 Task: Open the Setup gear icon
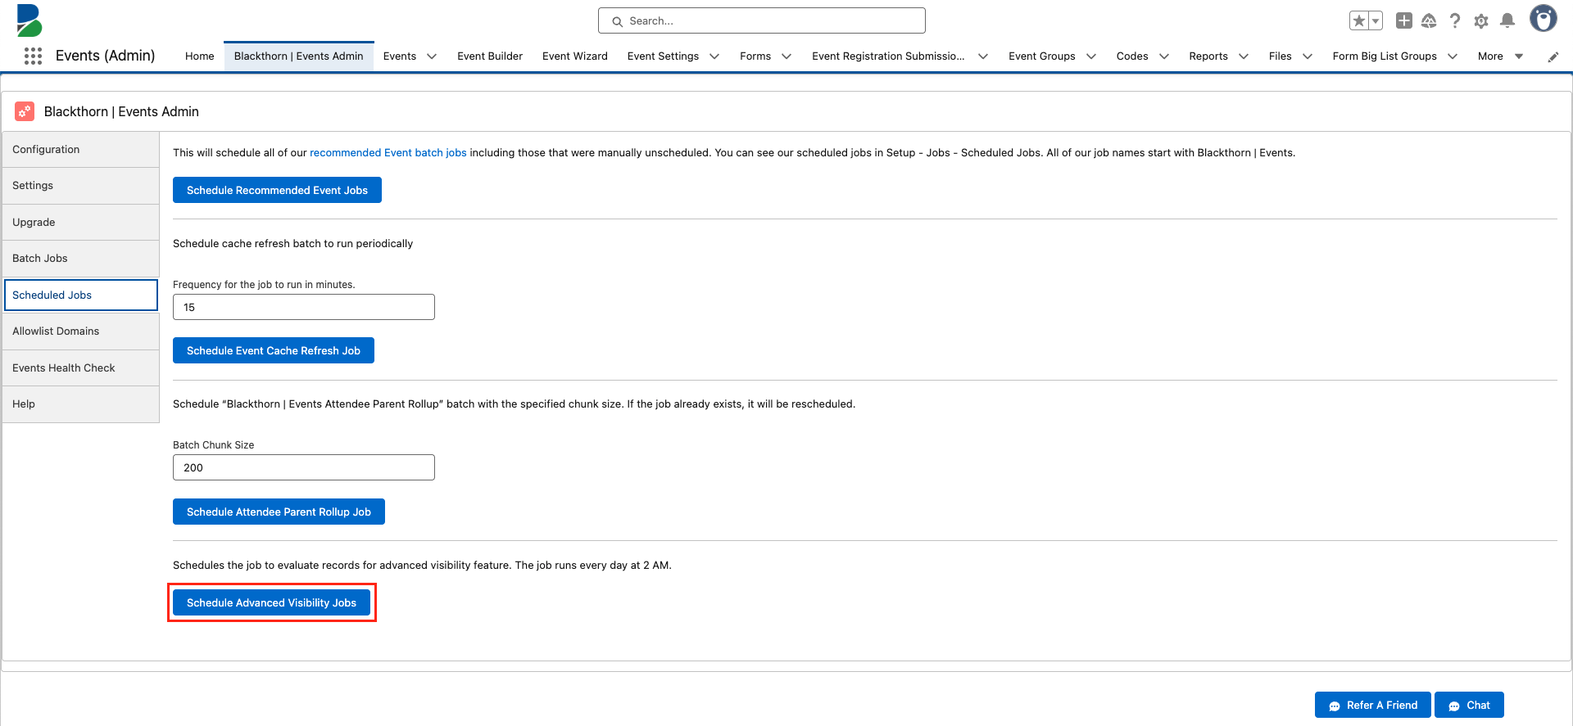(1481, 21)
